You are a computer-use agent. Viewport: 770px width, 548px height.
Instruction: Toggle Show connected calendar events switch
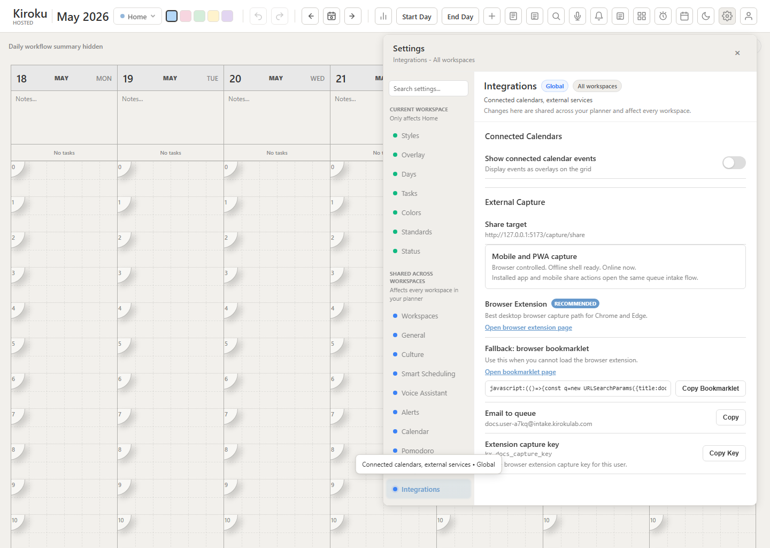734,163
